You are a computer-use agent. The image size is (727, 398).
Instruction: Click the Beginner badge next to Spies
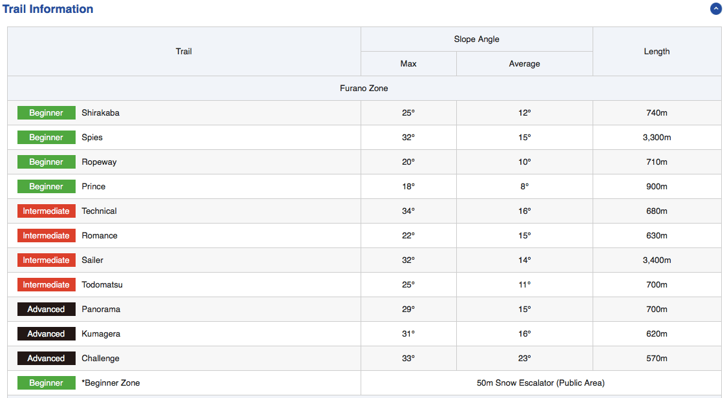click(x=46, y=138)
